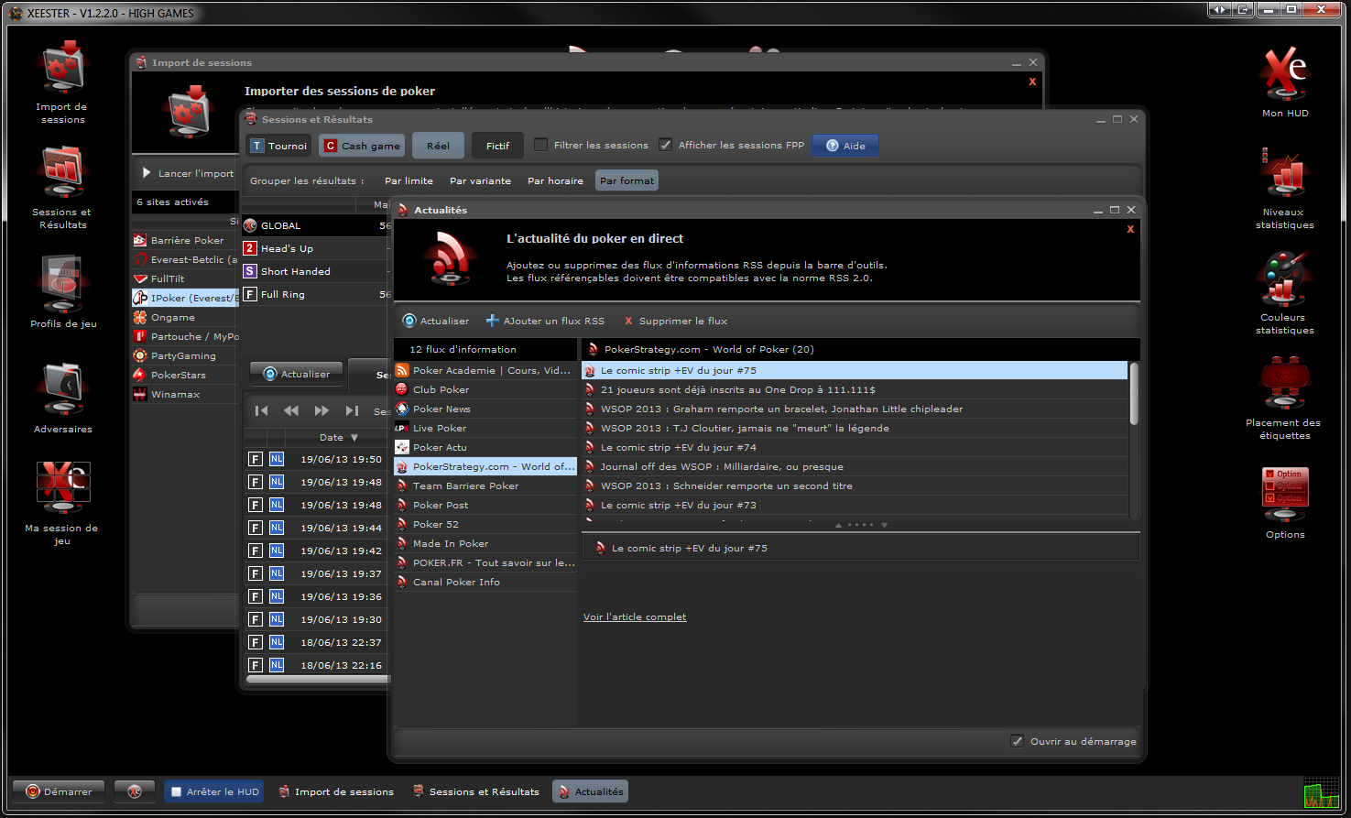The image size is (1351, 818).
Task: Open the Adversaires desktop icon
Action: coord(62,398)
